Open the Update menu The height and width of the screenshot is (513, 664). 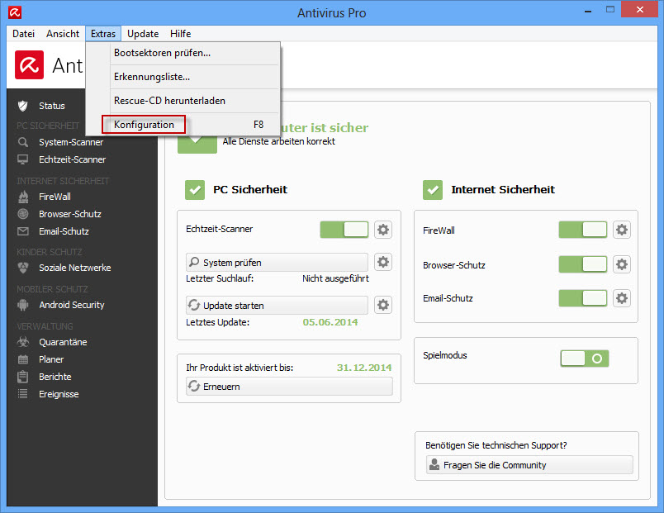pyautogui.click(x=143, y=34)
